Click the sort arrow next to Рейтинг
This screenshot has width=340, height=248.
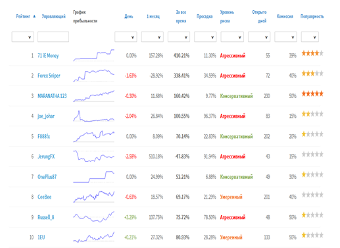click(x=34, y=16)
